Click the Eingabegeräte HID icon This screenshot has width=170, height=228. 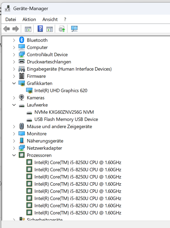pyautogui.click(x=22, y=69)
